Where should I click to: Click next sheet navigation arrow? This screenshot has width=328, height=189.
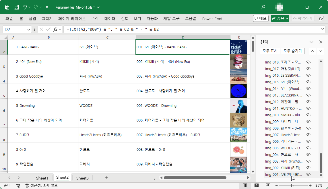(19, 178)
